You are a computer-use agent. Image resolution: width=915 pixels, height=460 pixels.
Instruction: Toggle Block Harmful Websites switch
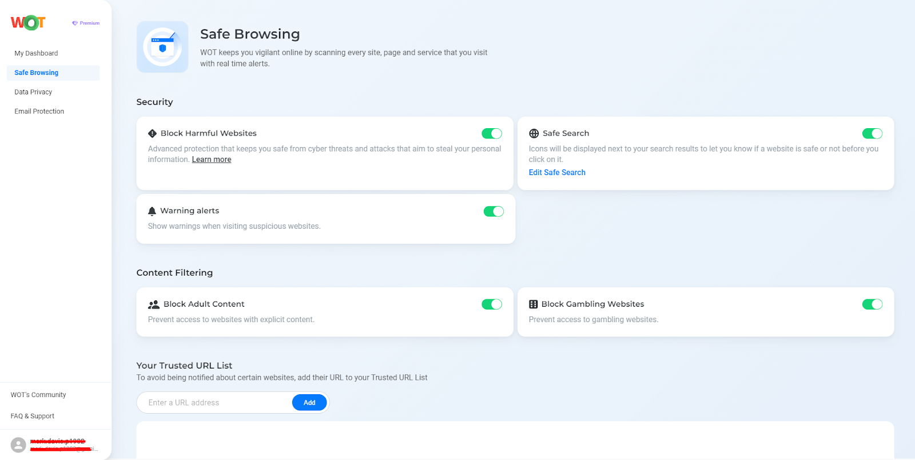point(492,133)
